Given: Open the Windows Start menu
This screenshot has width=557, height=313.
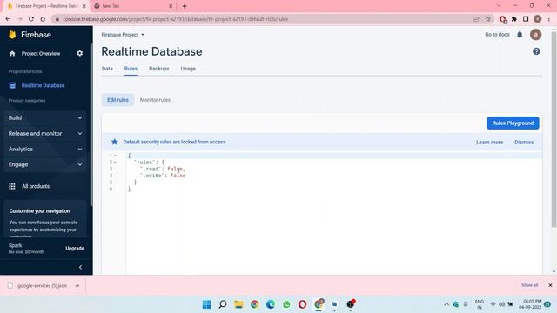Looking at the screenshot, I should (206, 304).
